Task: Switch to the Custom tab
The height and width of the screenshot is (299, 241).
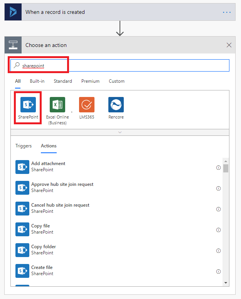Action: (116, 81)
